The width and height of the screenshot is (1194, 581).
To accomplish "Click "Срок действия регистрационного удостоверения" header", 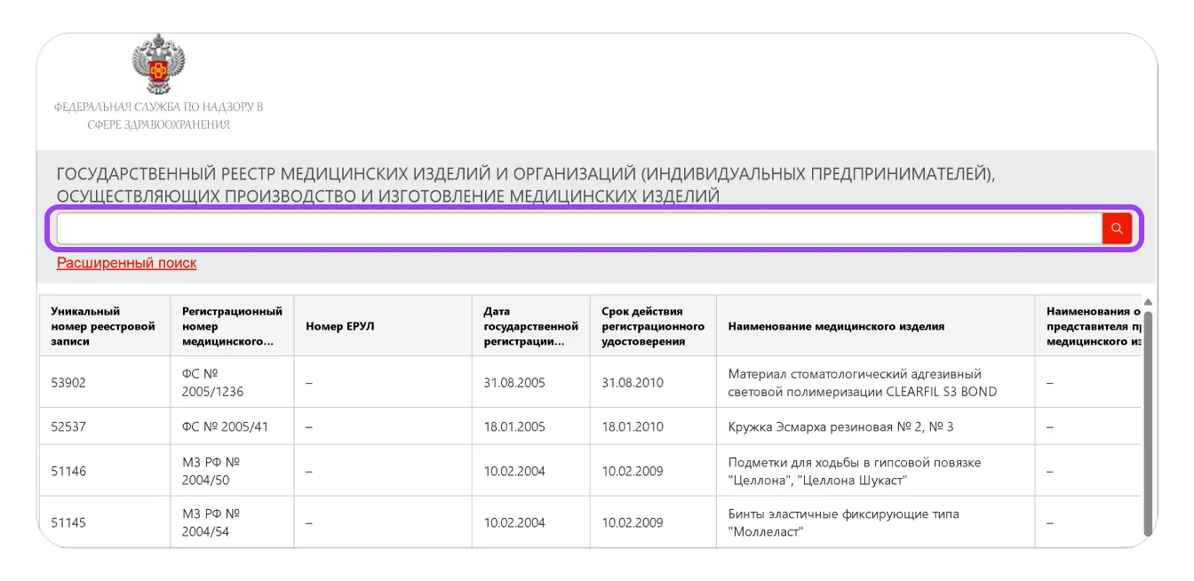I will [652, 326].
